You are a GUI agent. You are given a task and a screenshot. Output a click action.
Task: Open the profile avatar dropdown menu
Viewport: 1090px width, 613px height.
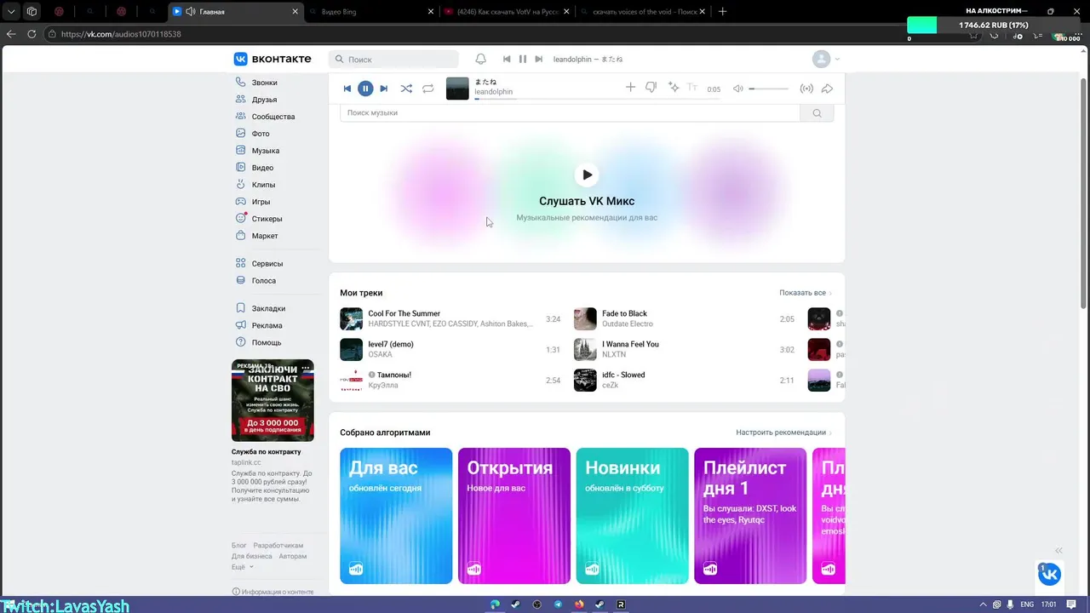(x=825, y=59)
